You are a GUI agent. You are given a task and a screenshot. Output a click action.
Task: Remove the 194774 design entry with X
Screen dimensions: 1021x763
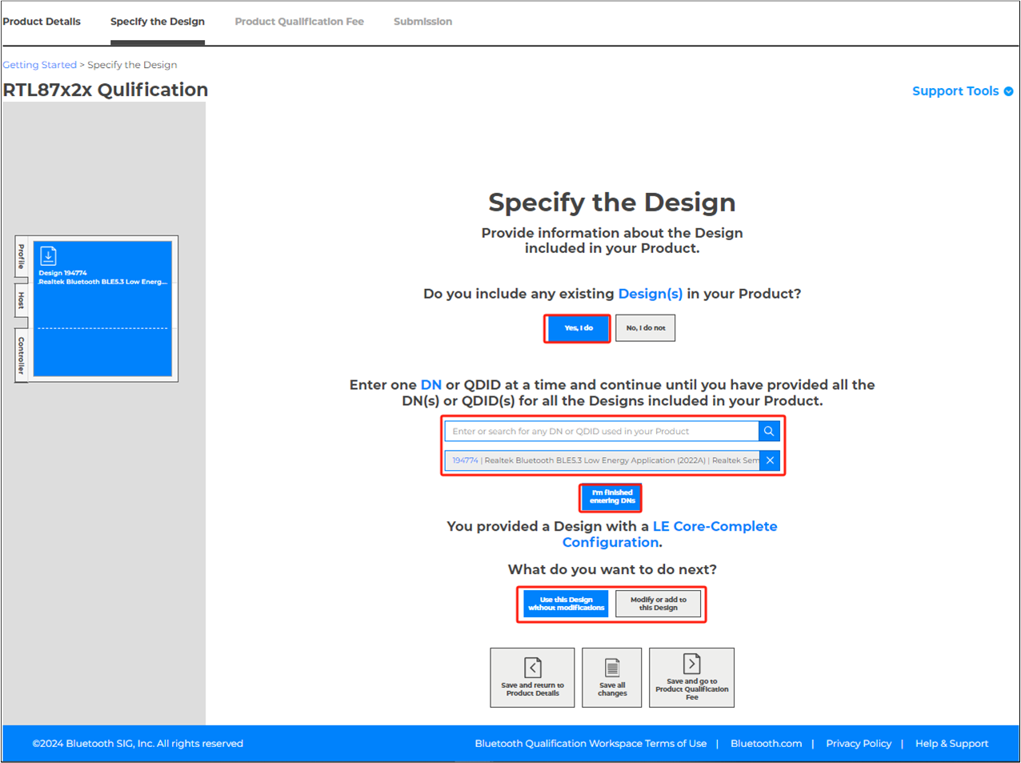[770, 460]
